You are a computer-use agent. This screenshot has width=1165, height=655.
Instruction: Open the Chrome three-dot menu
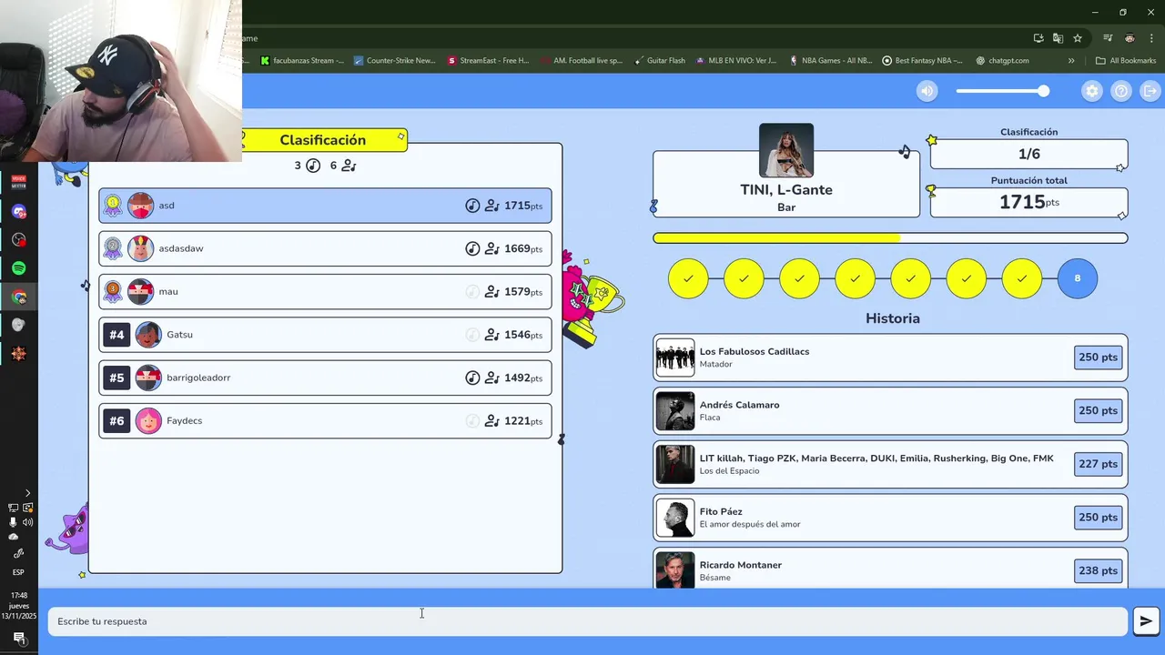click(1151, 38)
